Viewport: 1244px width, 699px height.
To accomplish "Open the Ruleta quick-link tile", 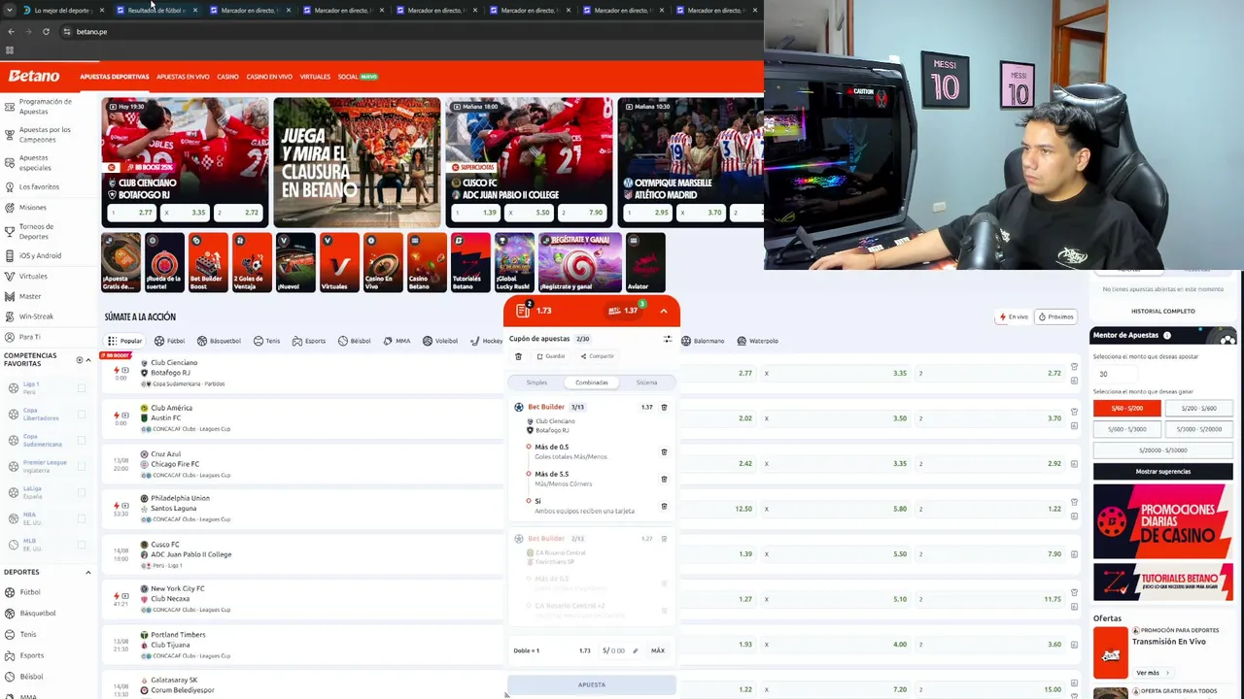I will 164,262.
